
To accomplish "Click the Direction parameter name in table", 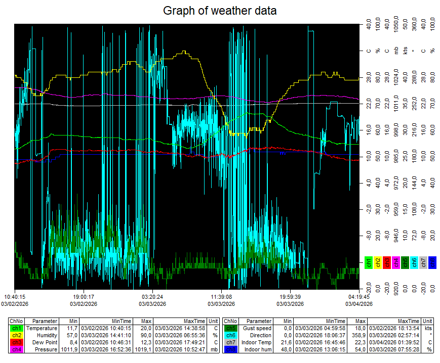I will pos(259,335).
